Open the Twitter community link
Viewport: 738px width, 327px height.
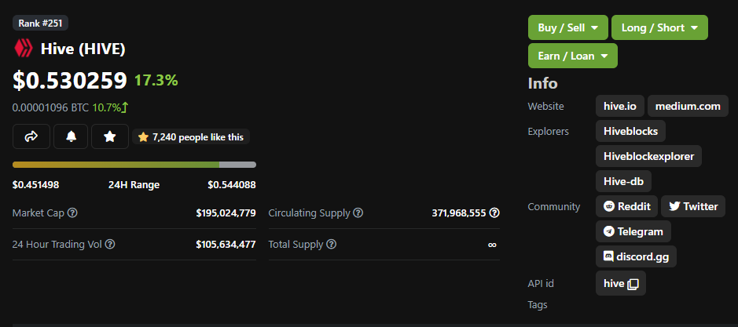pos(693,206)
